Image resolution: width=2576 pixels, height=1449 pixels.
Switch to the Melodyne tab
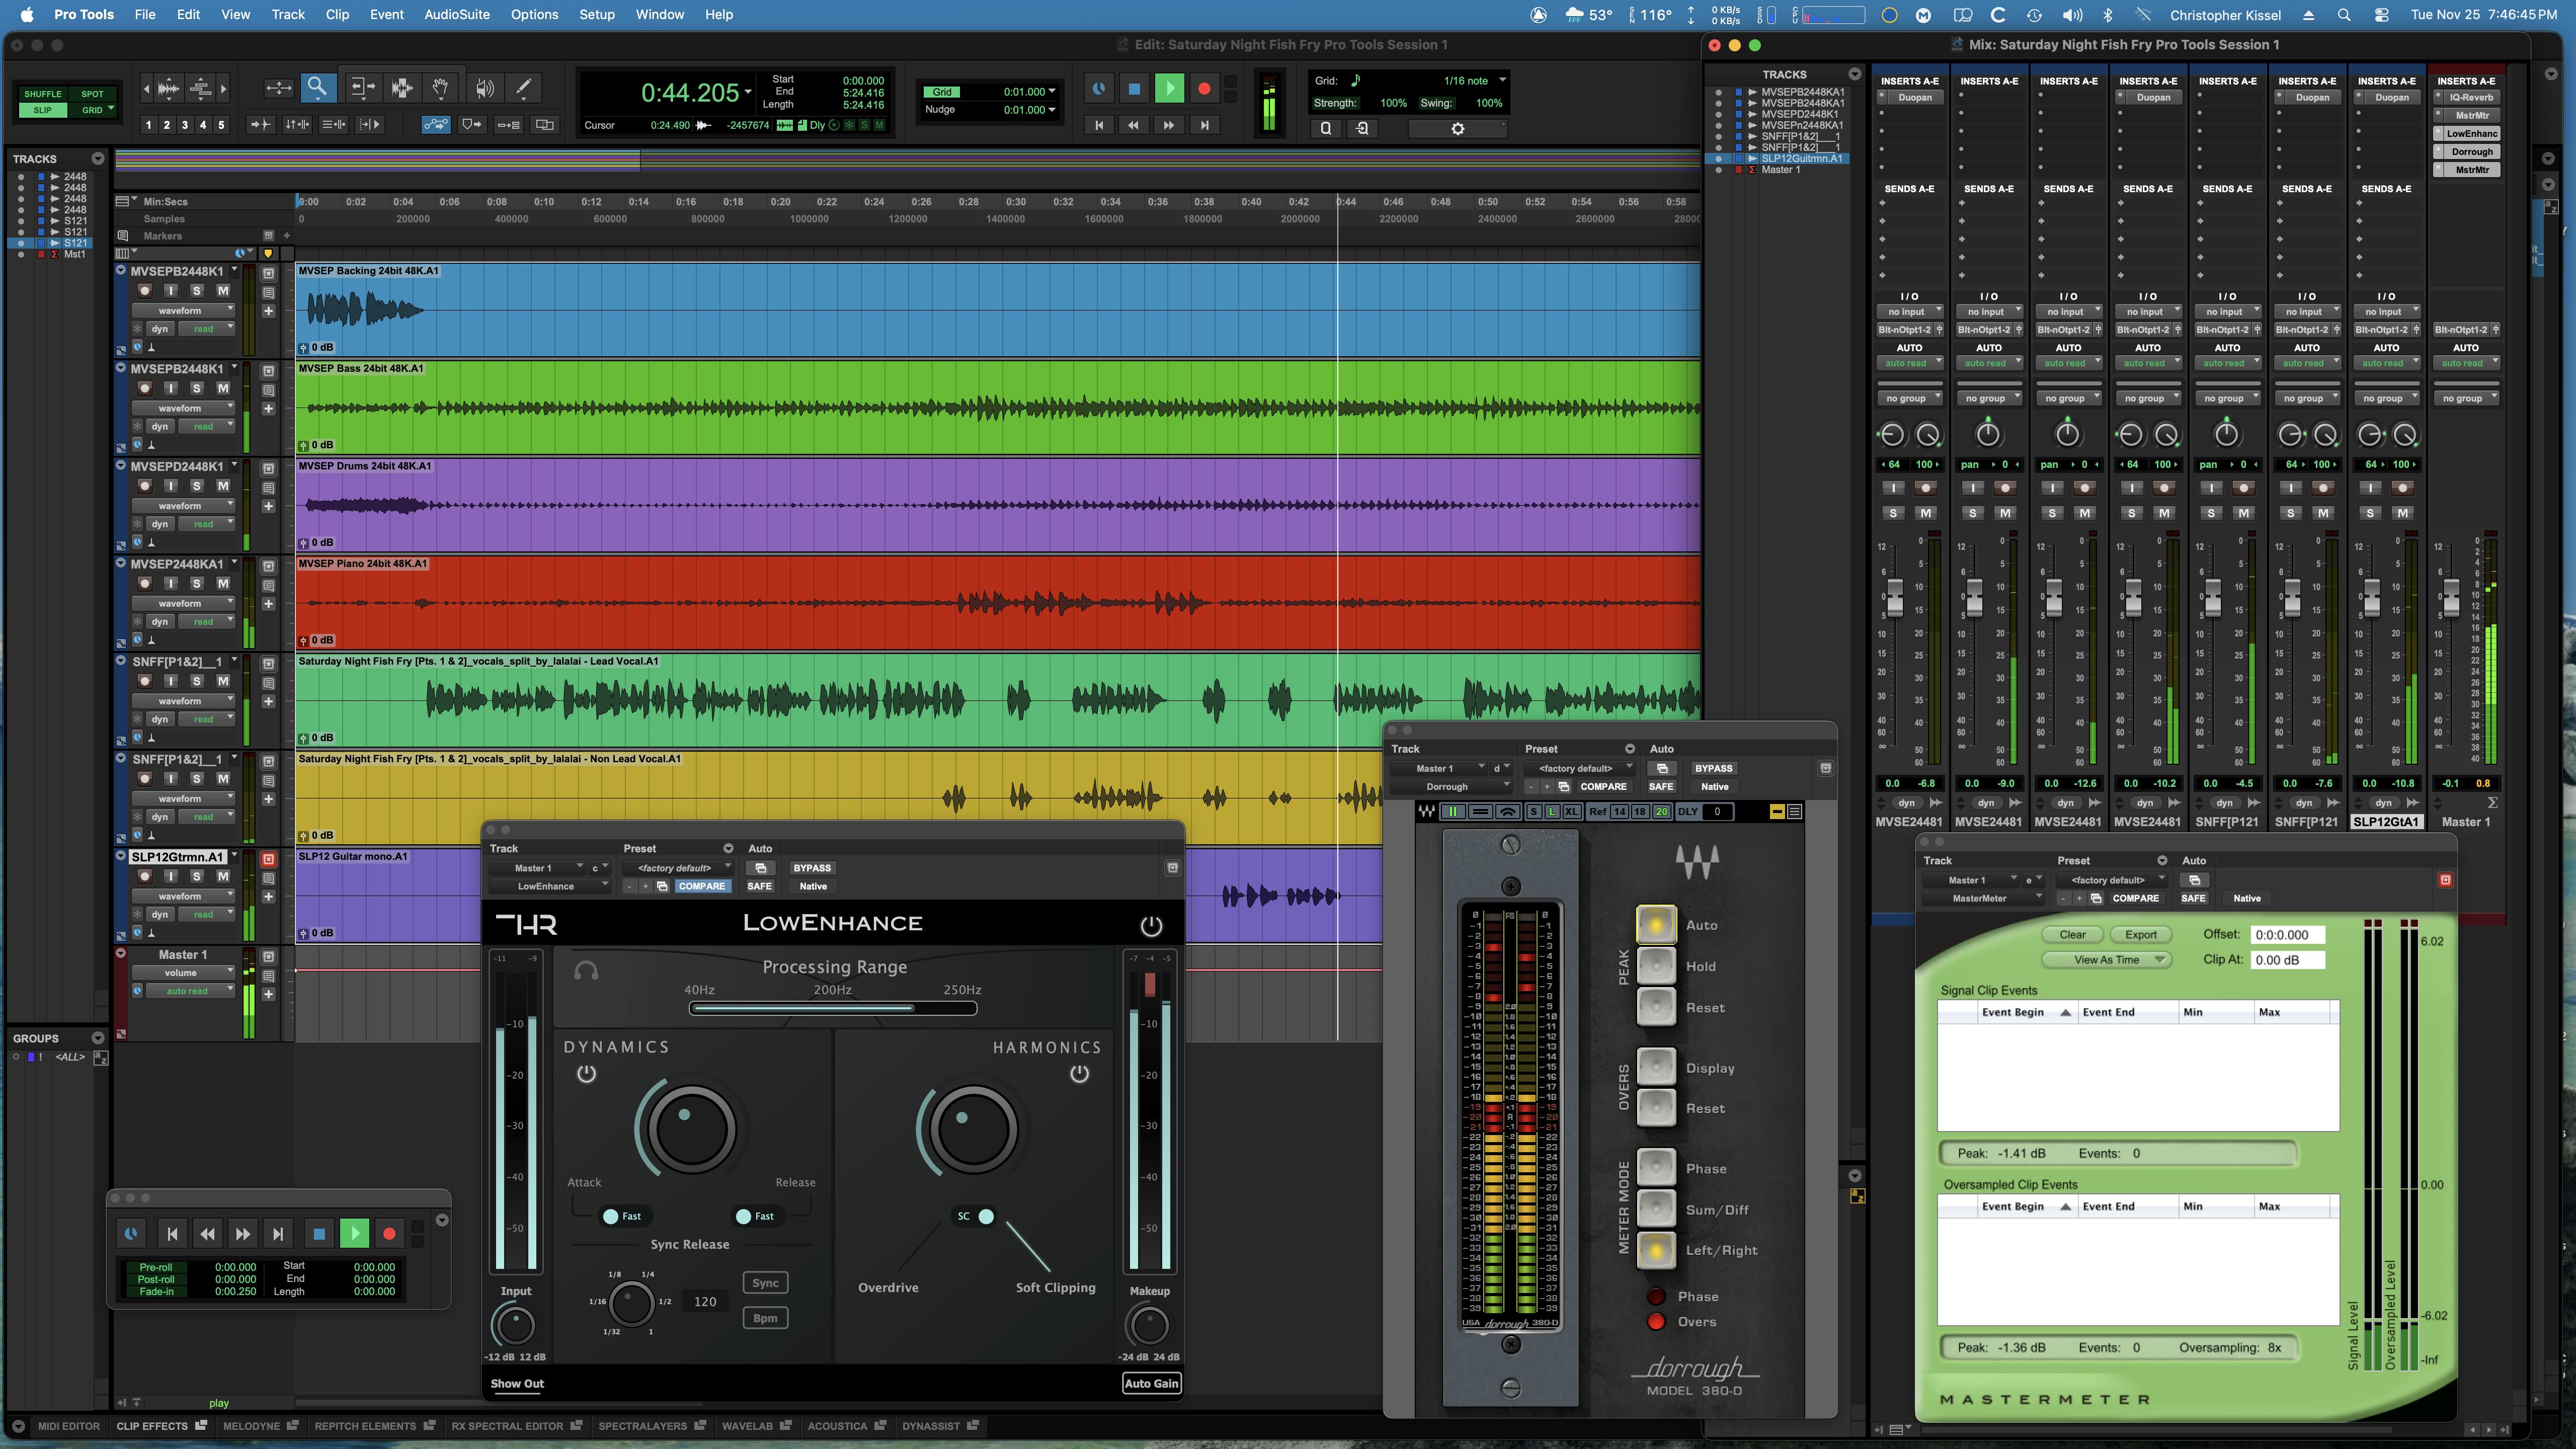click(251, 1426)
